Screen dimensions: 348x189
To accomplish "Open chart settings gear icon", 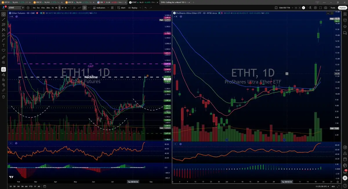I will (x=315, y=8).
